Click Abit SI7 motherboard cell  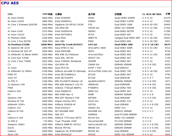59,115
